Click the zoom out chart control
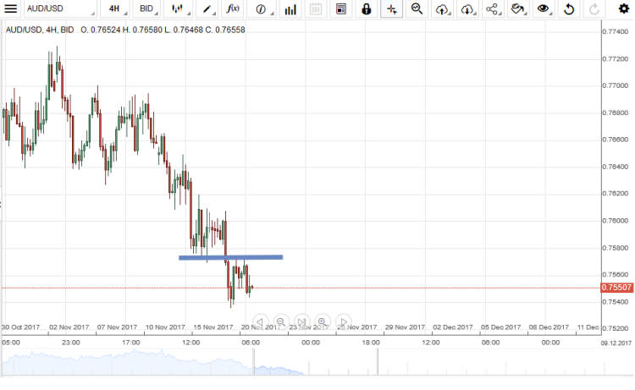The width and height of the screenshot is (635, 390). pos(280,322)
